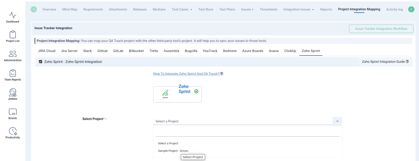The width and height of the screenshot is (419, 161).
Task: Open Boards sidebar icon
Action: tap(13, 114)
